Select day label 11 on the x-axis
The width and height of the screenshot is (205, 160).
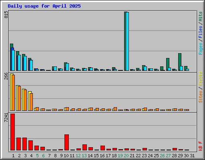[x=72, y=156]
